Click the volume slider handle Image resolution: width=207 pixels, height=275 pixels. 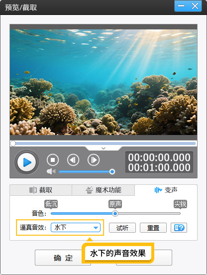[x=112, y=171]
